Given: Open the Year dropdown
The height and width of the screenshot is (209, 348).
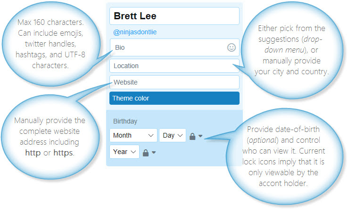Looking at the screenshot, I should [x=124, y=152].
